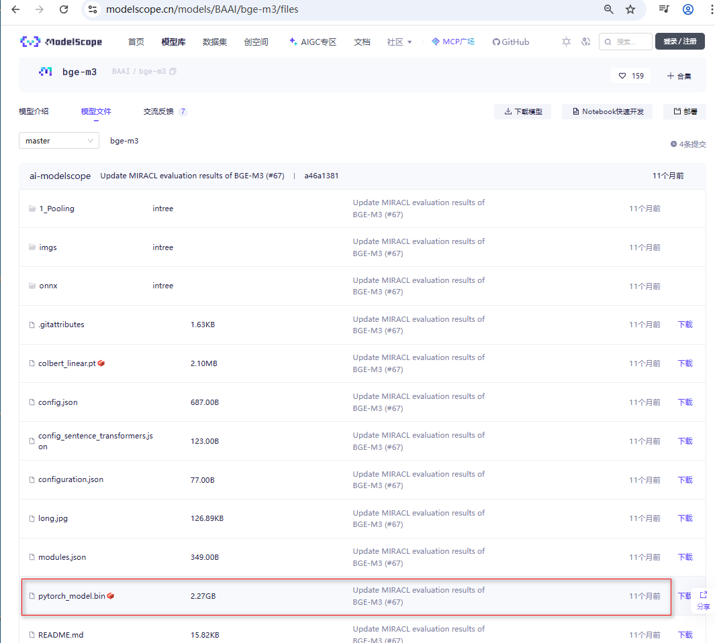Image resolution: width=715 pixels, height=643 pixels.
Task: Click the share 分享 floating icon
Action: (x=704, y=601)
